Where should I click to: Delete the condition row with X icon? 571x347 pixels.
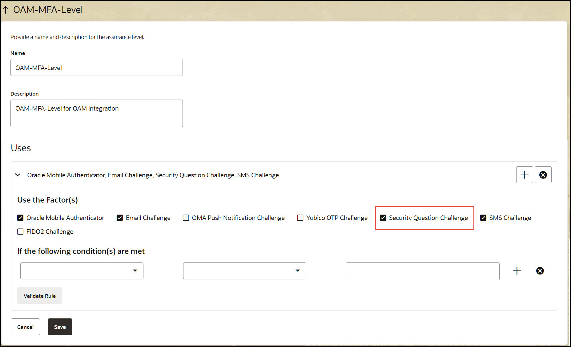click(540, 271)
